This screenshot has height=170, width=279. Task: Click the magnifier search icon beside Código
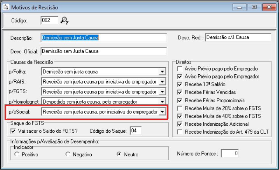[x=64, y=21]
